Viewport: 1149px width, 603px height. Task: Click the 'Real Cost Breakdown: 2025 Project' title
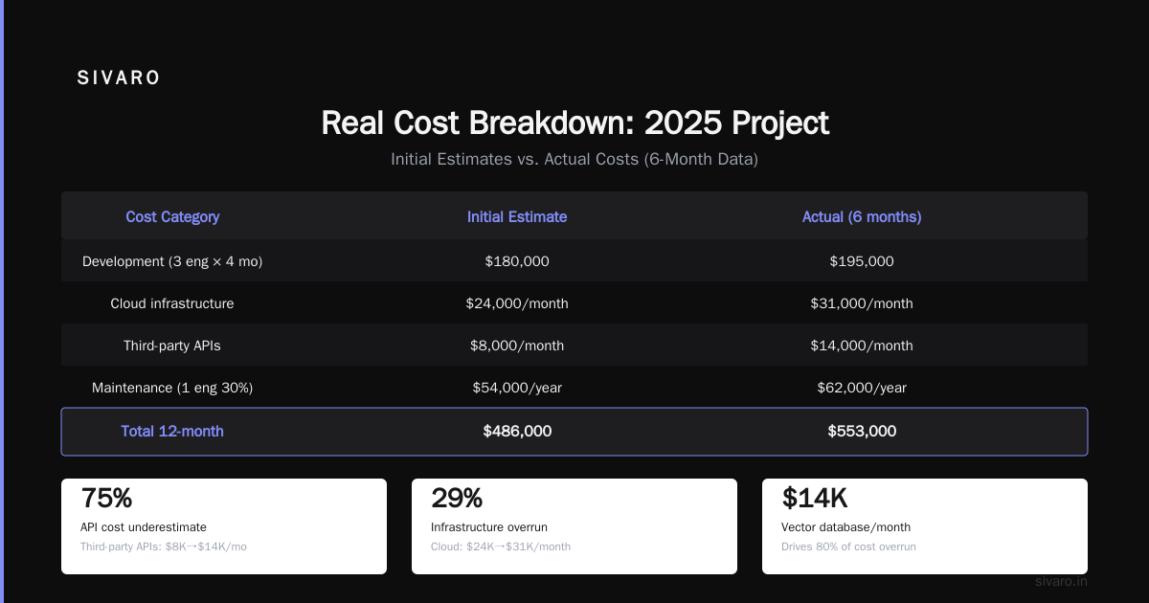click(x=574, y=123)
